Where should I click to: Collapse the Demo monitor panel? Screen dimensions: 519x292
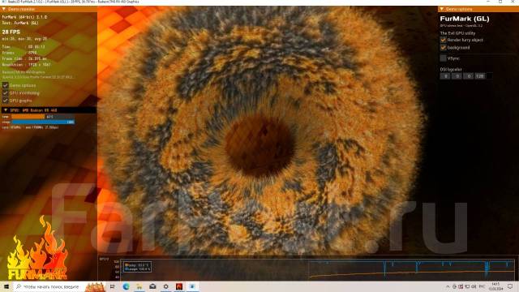pyautogui.click(x=4, y=9)
